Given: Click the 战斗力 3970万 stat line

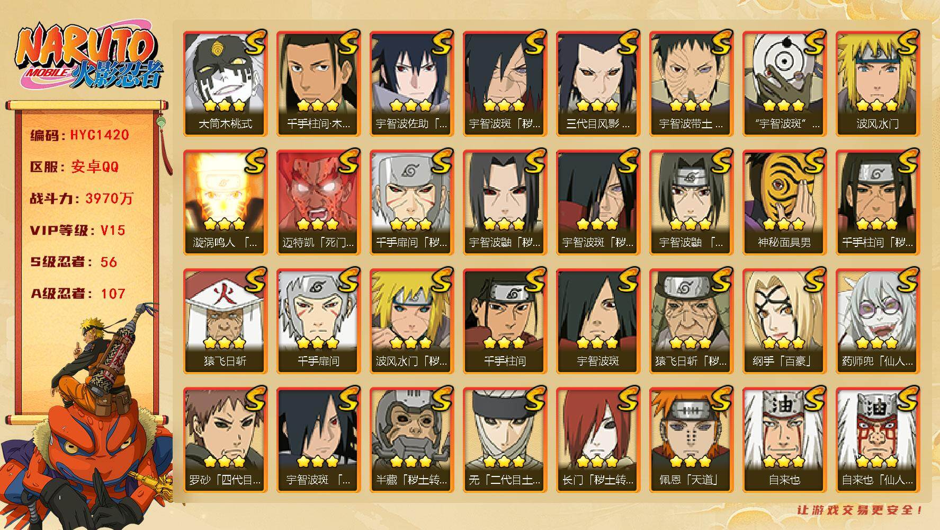Looking at the screenshot, I should (x=82, y=199).
